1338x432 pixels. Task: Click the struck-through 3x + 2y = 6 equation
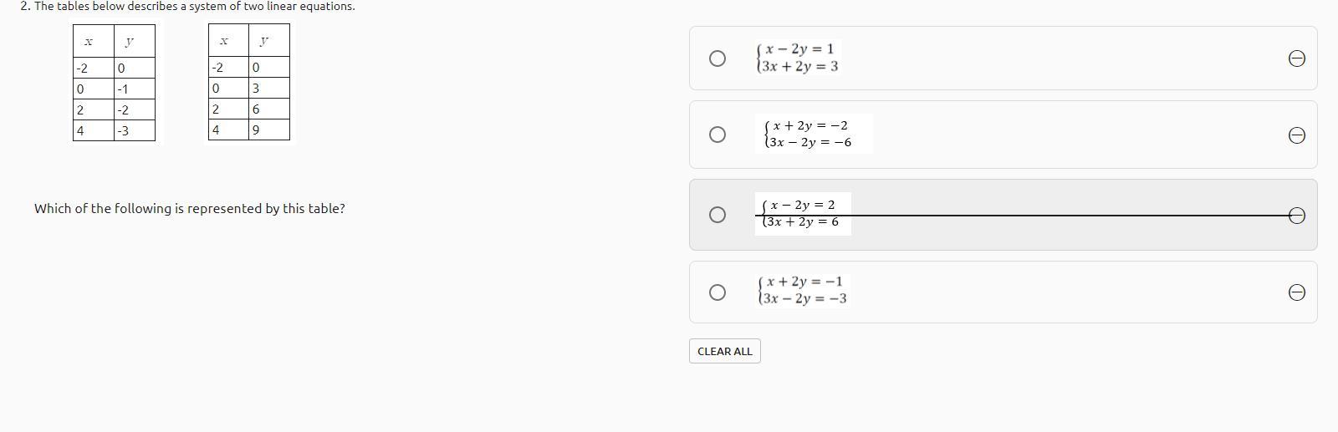(x=803, y=222)
